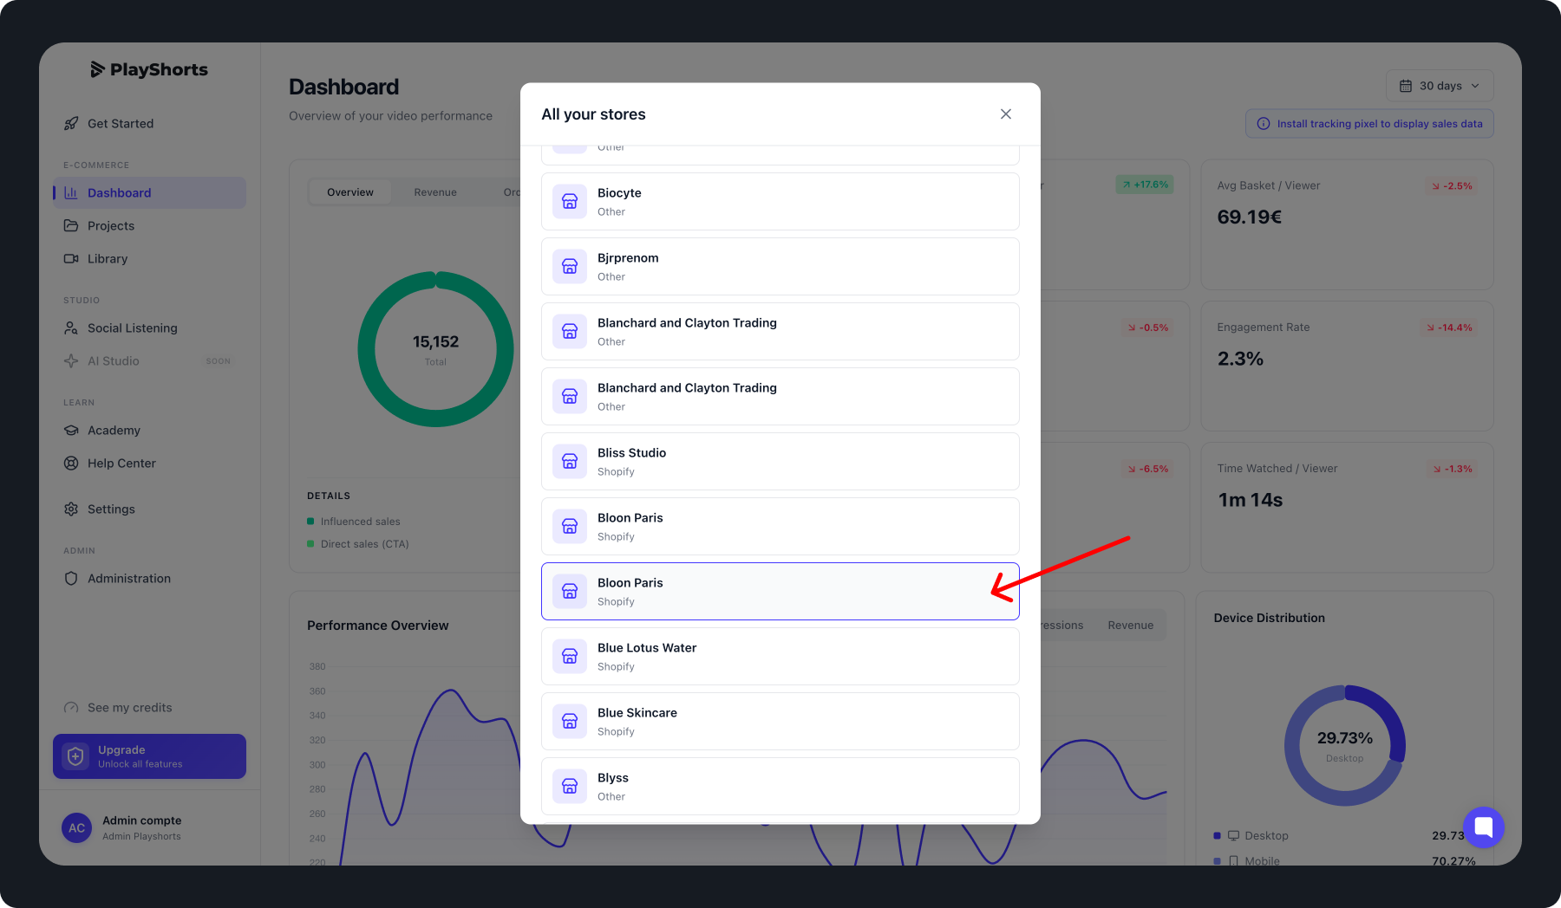Select the Bjrprenom store icon
Screen dimensions: 1561x908
570,266
